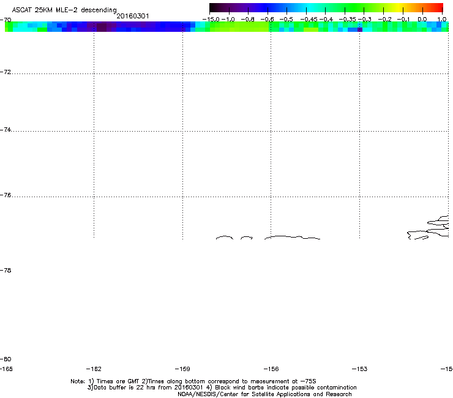
Task: Click the latitude label -74
Action: pos(6,129)
